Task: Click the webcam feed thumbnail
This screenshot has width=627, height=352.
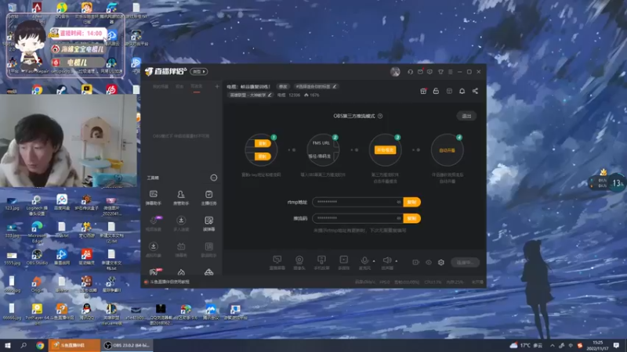Action: coord(68,141)
